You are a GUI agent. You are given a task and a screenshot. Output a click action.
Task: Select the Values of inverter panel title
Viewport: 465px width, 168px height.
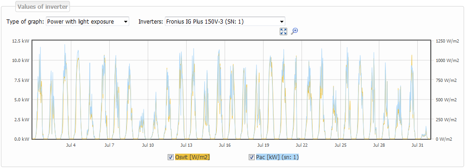[x=43, y=6]
